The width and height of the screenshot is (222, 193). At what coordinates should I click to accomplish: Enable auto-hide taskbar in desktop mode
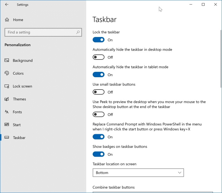[99, 57]
